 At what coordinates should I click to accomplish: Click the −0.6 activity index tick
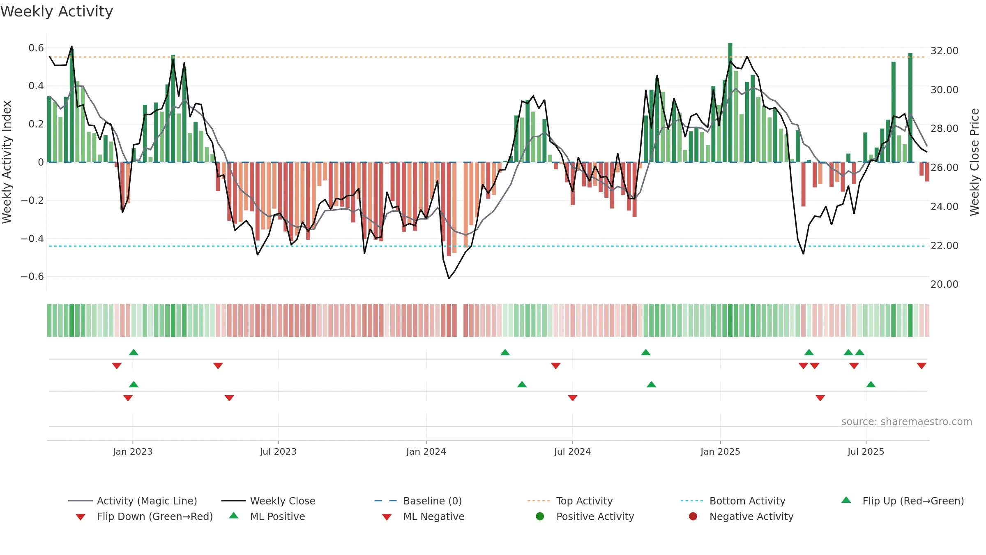pyautogui.click(x=32, y=276)
